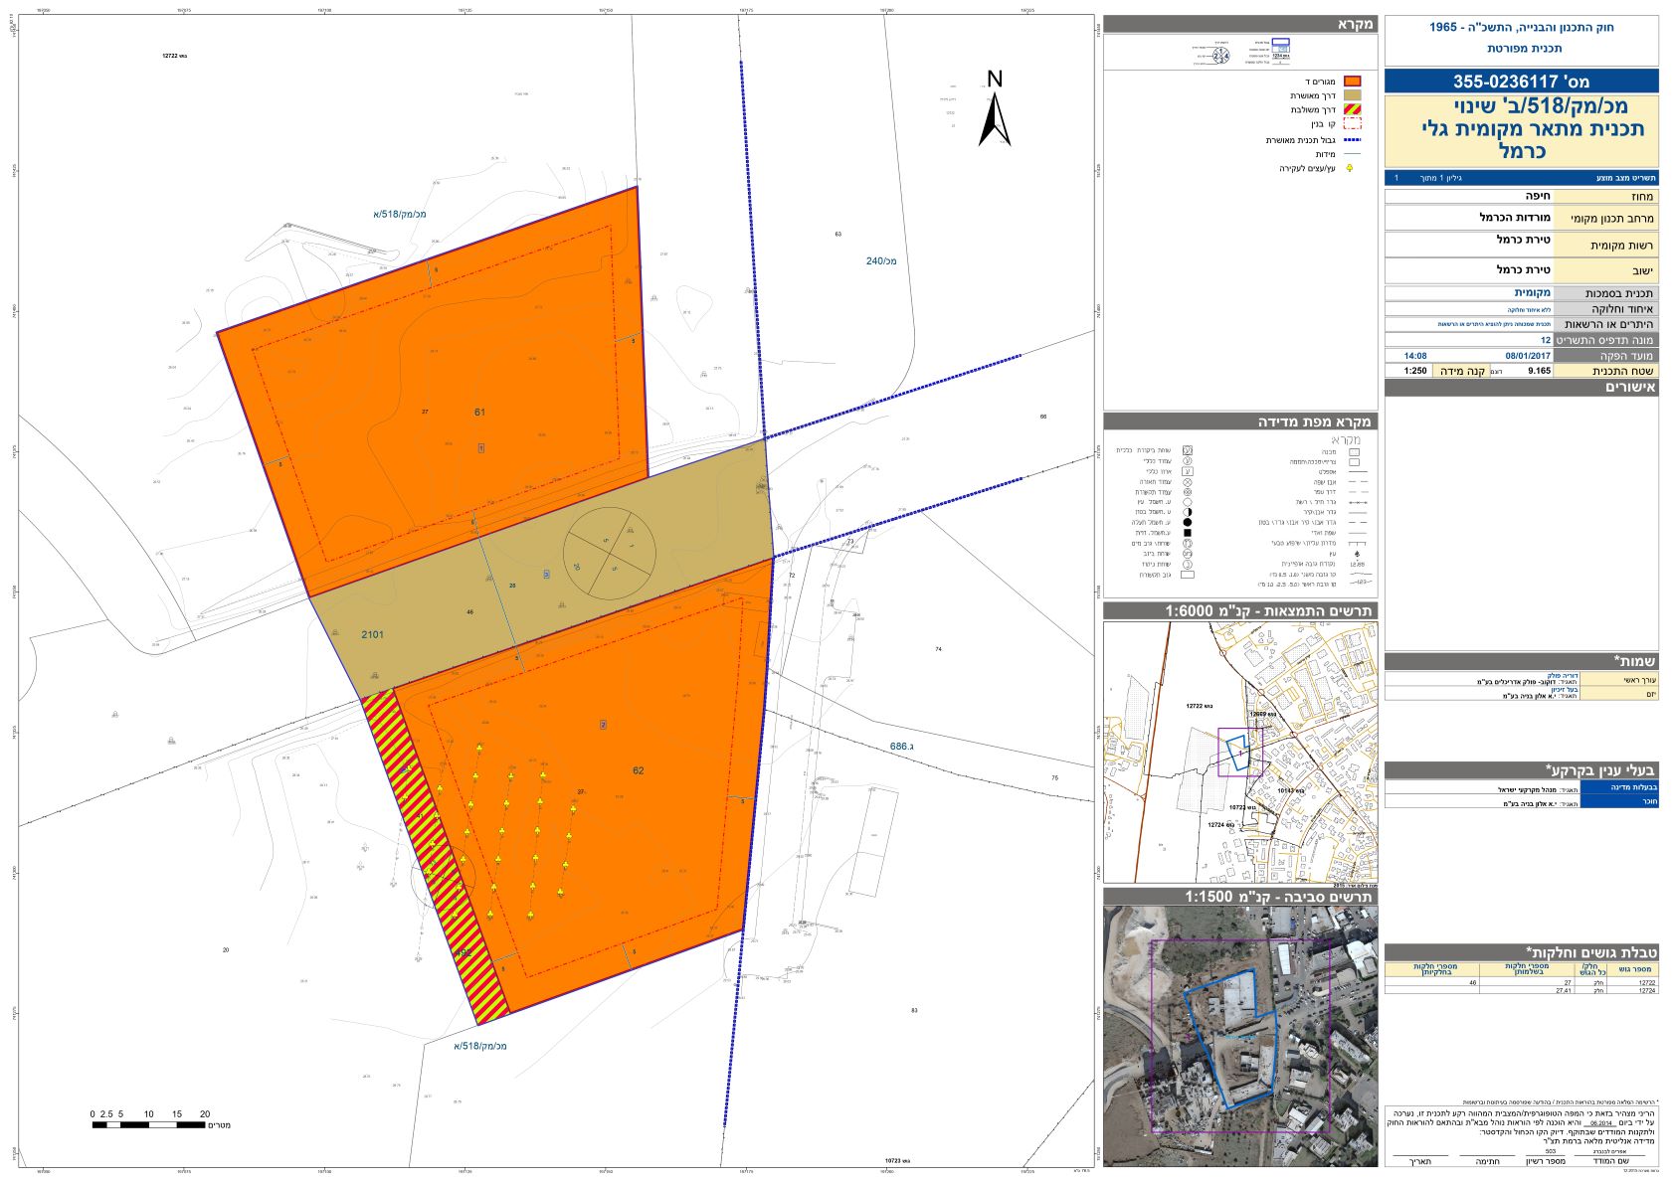Click the plan number 355-0236117 blue banner

click(x=1520, y=82)
